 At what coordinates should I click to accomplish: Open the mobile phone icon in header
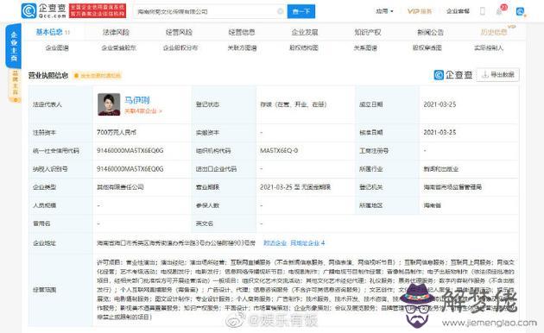tap(482, 11)
